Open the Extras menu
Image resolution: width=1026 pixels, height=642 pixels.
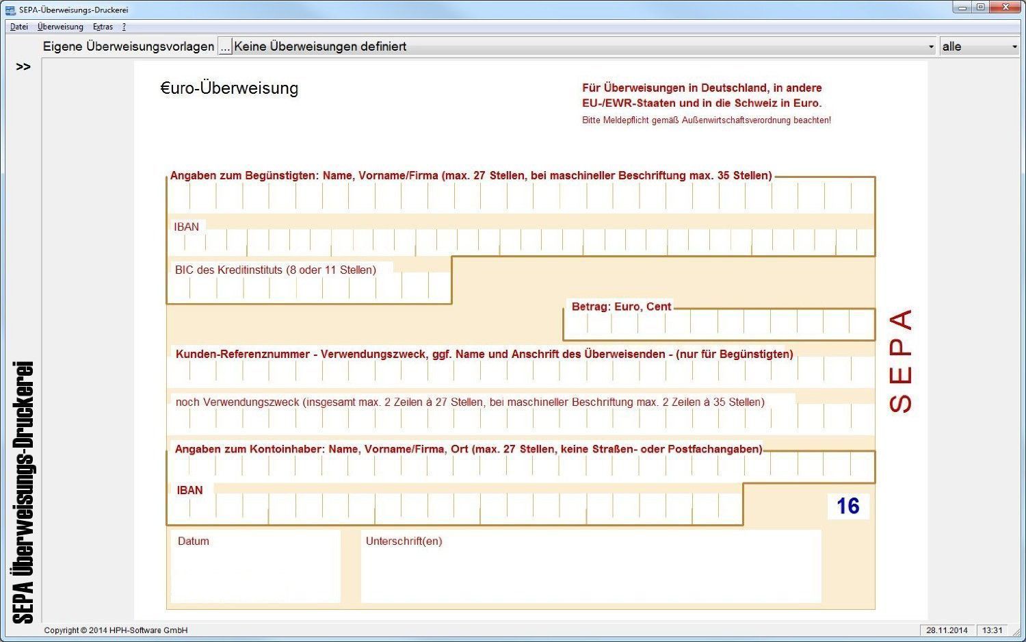point(103,27)
